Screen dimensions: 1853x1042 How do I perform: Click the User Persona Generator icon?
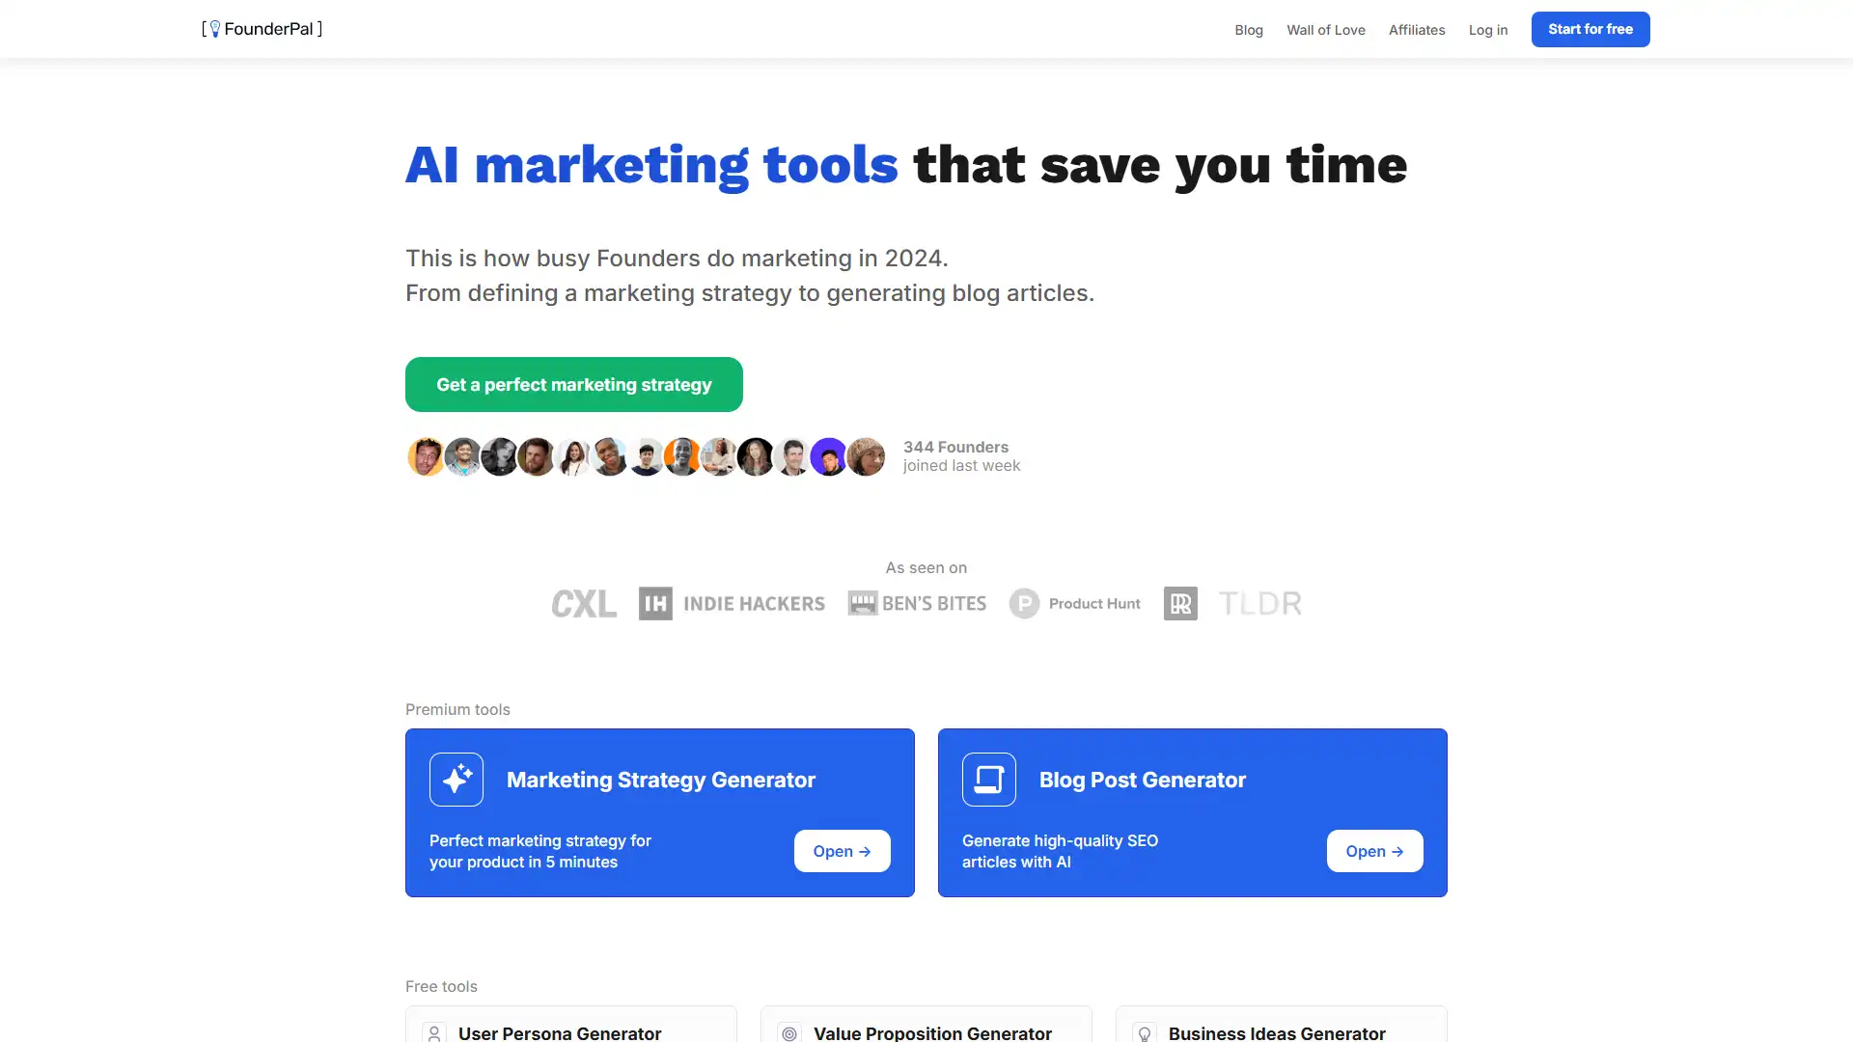[432, 1033]
